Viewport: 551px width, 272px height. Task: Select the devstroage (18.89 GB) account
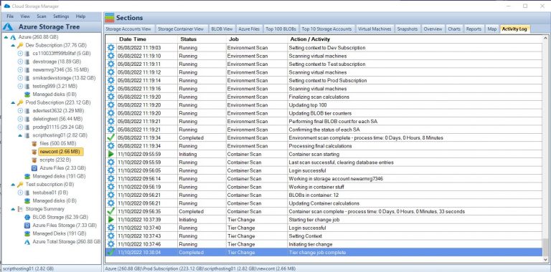click(57, 62)
